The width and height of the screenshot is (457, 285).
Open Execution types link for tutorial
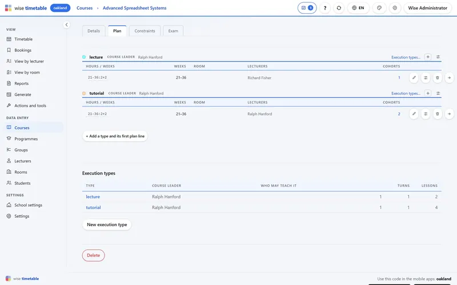coord(406,93)
